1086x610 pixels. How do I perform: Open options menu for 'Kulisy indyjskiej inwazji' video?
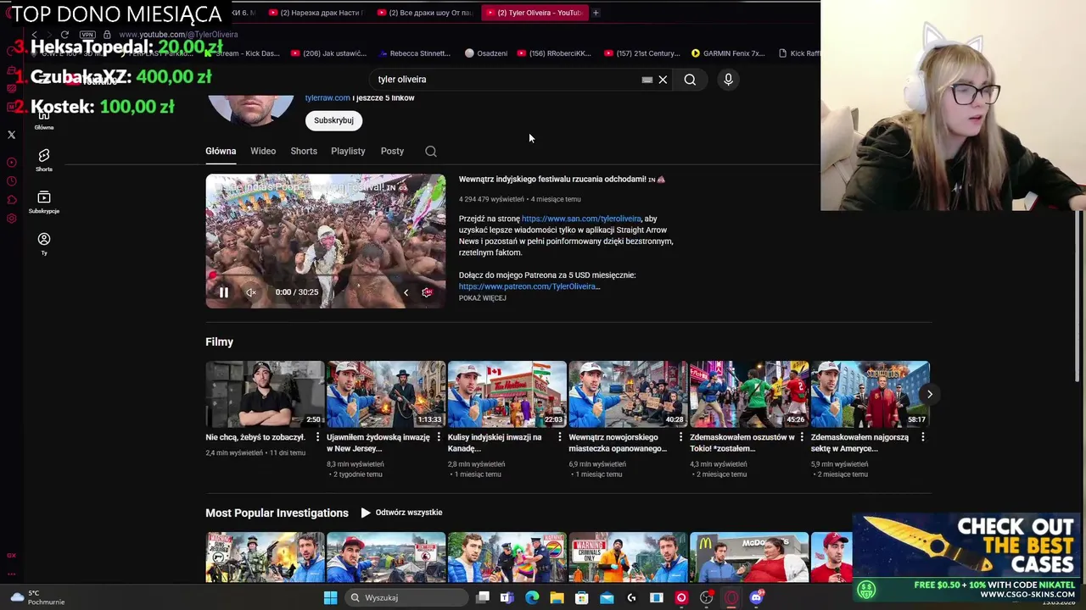[x=559, y=437]
